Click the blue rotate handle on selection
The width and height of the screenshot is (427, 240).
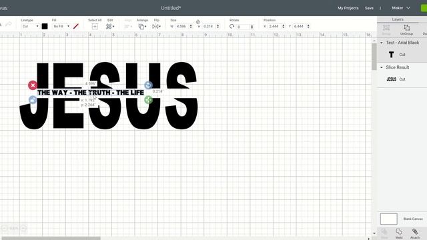[148, 85]
